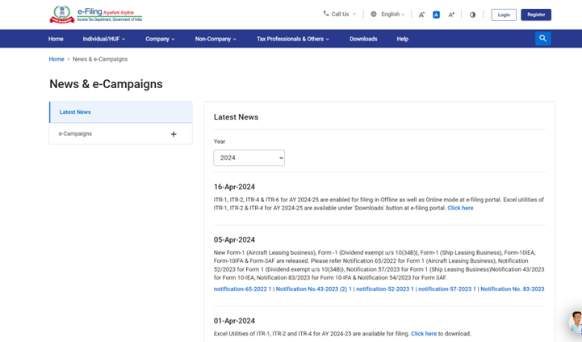Reset to default font size A icon
The image size is (582, 342).
pyautogui.click(x=436, y=15)
